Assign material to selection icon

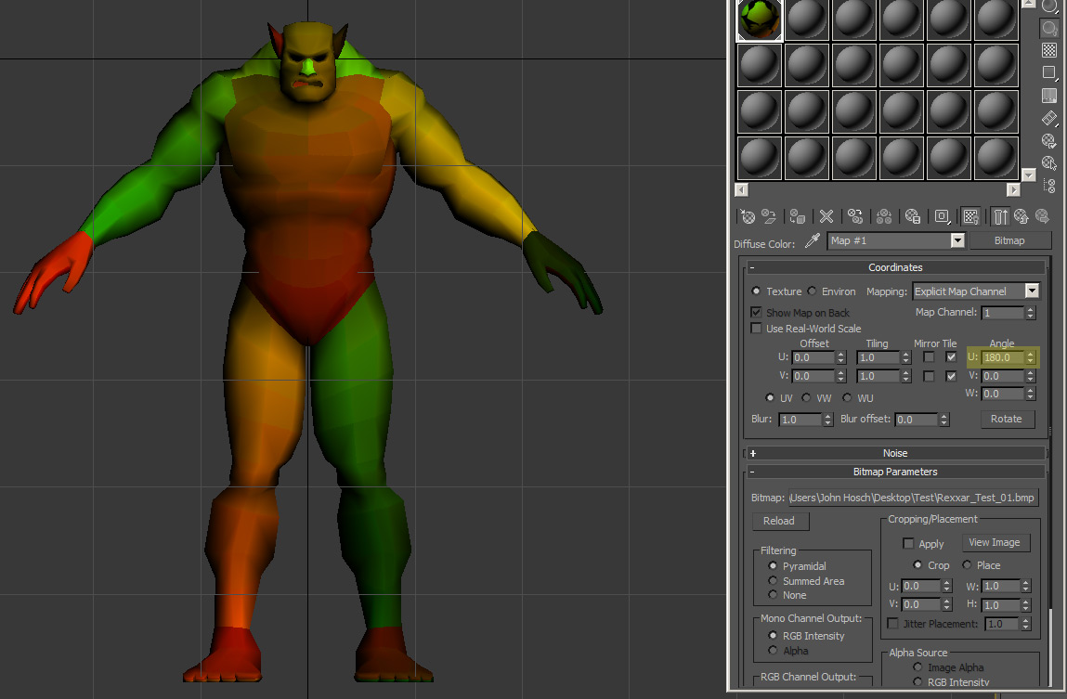coord(797,217)
